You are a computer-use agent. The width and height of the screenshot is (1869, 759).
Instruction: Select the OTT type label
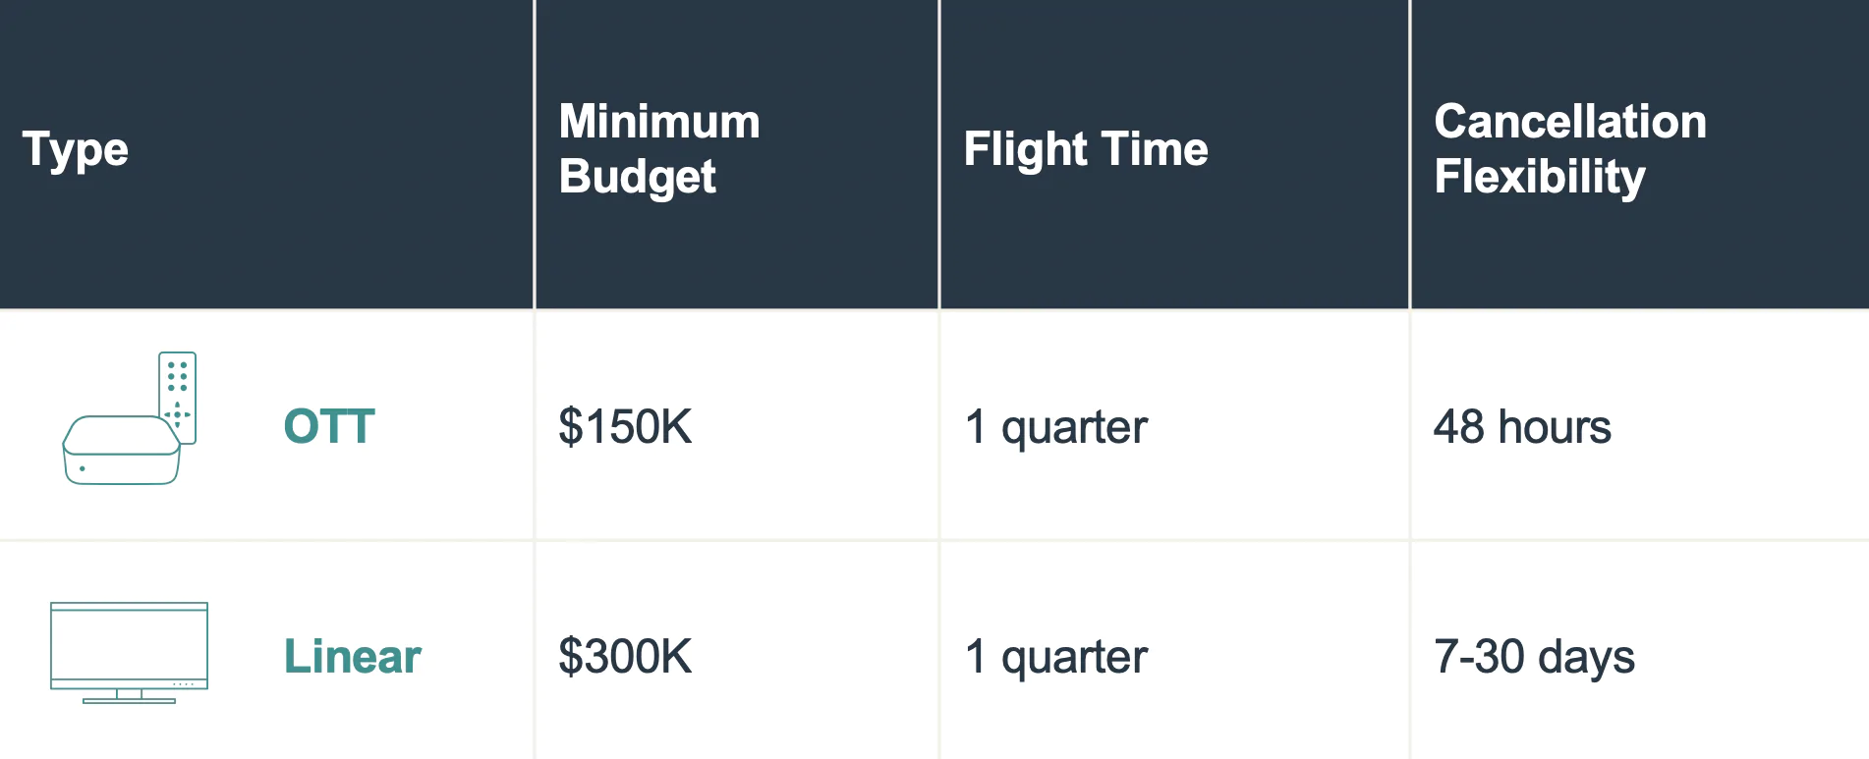pyautogui.click(x=329, y=427)
